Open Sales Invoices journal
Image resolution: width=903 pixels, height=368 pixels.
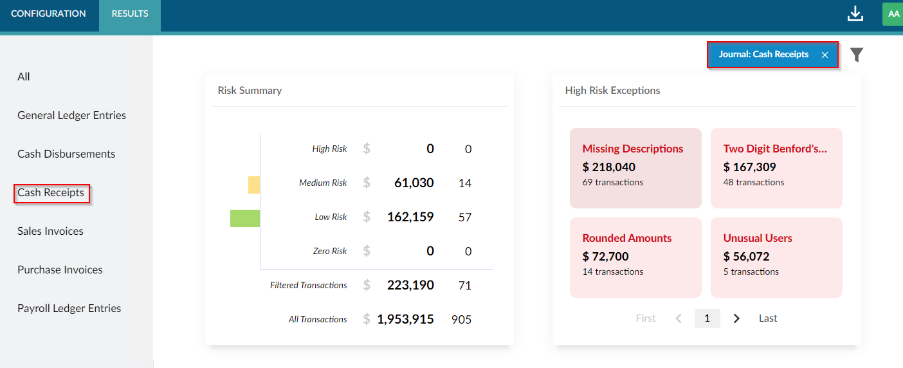50,231
